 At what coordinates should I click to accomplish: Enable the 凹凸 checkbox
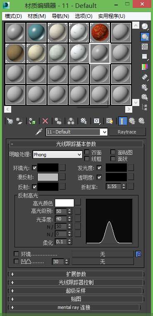tap(16, 262)
